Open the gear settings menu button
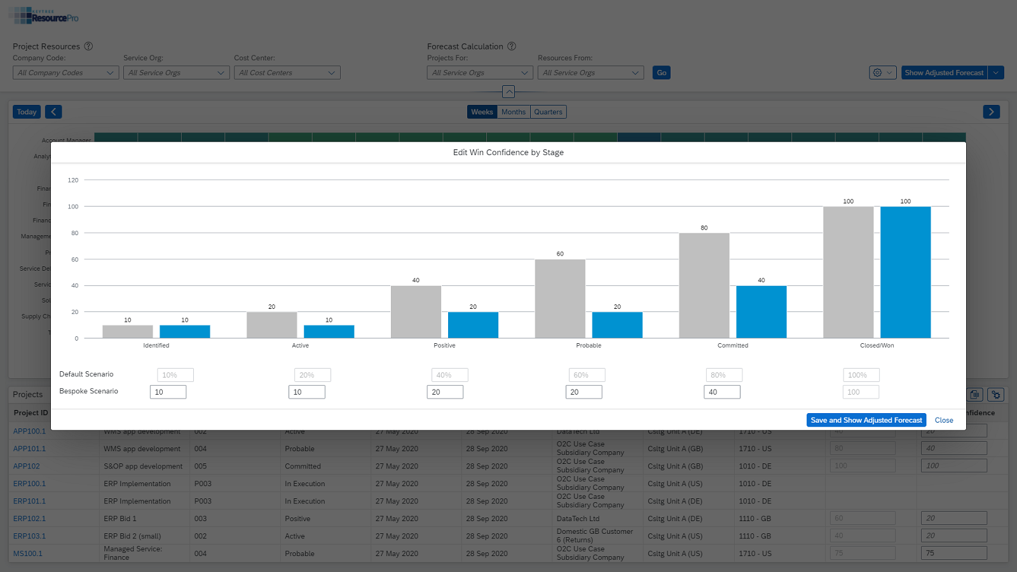 coord(882,72)
